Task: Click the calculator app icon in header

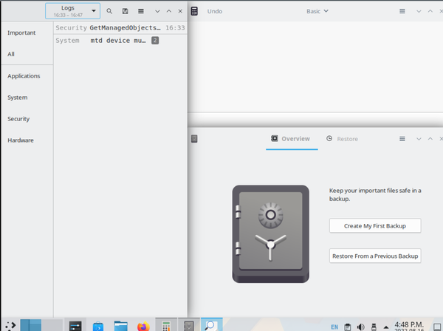Action: [194, 11]
